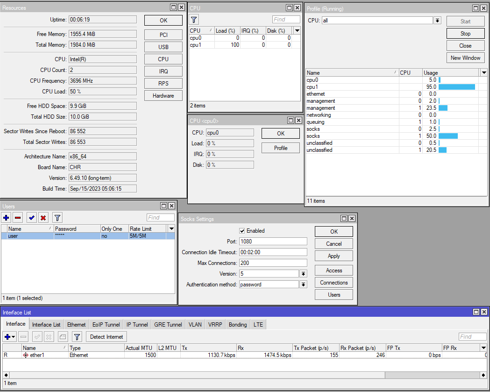490x392 pixels.
Task: Open column chooser dropdown in CPU window table
Action: tap(297, 31)
